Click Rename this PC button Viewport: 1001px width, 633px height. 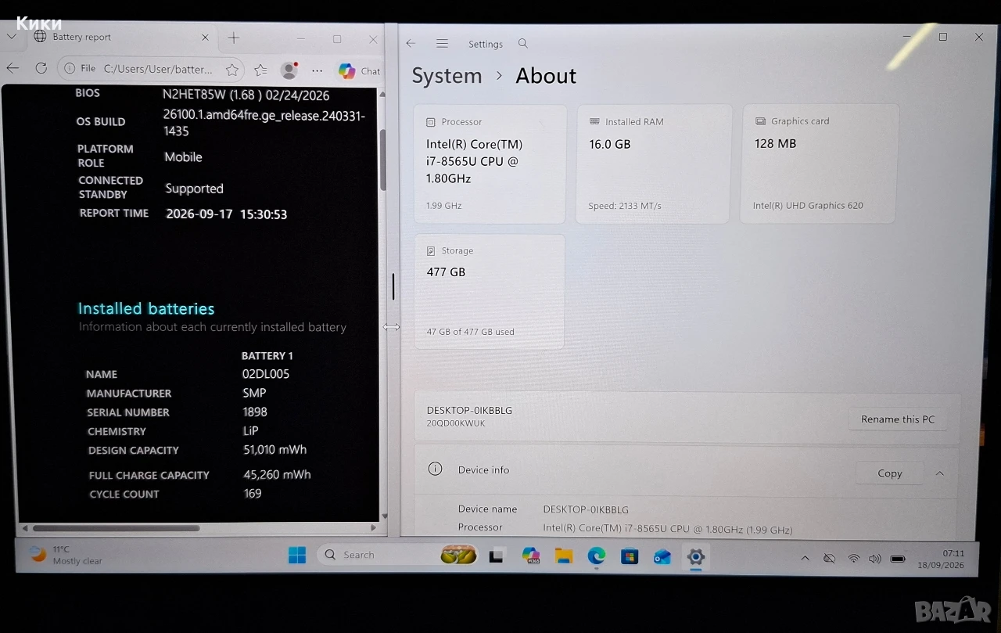pyautogui.click(x=898, y=419)
